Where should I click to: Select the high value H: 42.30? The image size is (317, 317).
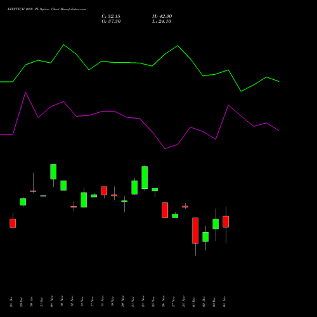(162, 16)
